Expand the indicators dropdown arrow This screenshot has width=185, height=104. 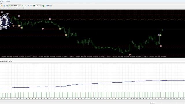(45, 6)
